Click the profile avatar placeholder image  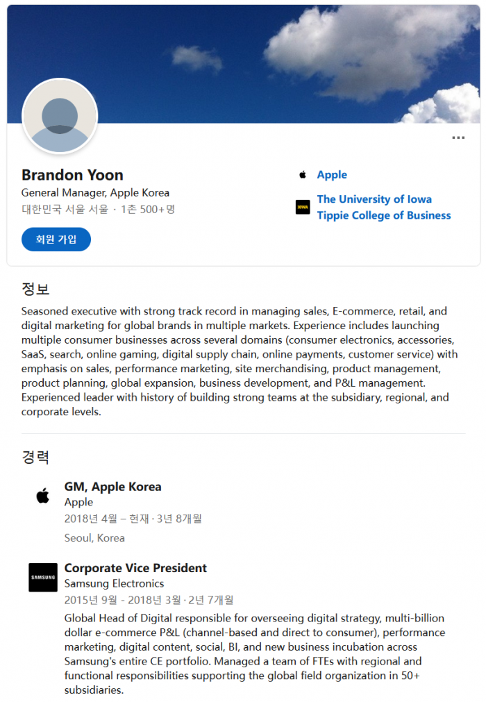60,117
